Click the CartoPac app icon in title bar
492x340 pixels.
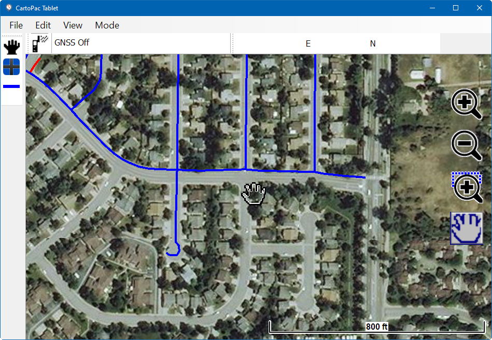click(x=8, y=8)
